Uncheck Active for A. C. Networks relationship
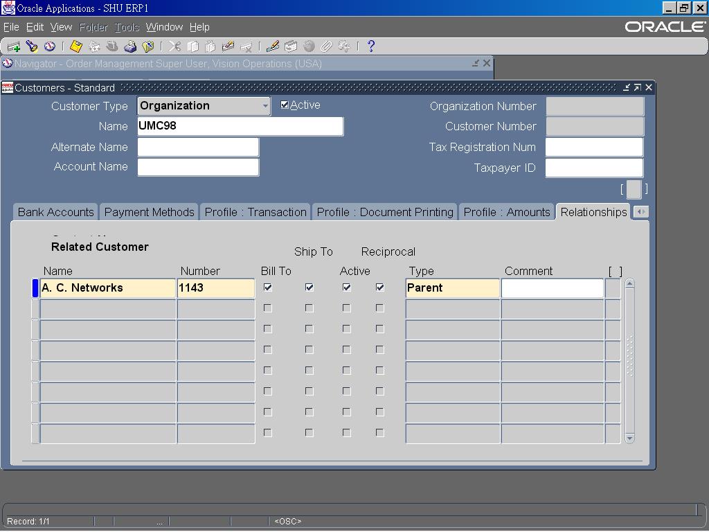 tap(347, 287)
